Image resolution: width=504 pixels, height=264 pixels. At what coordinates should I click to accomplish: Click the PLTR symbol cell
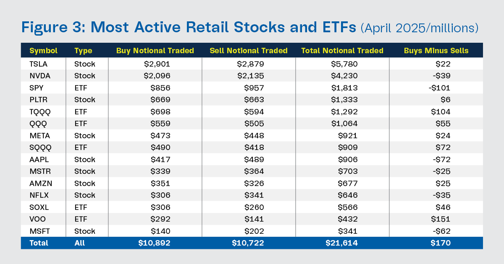tap(39, 100)
